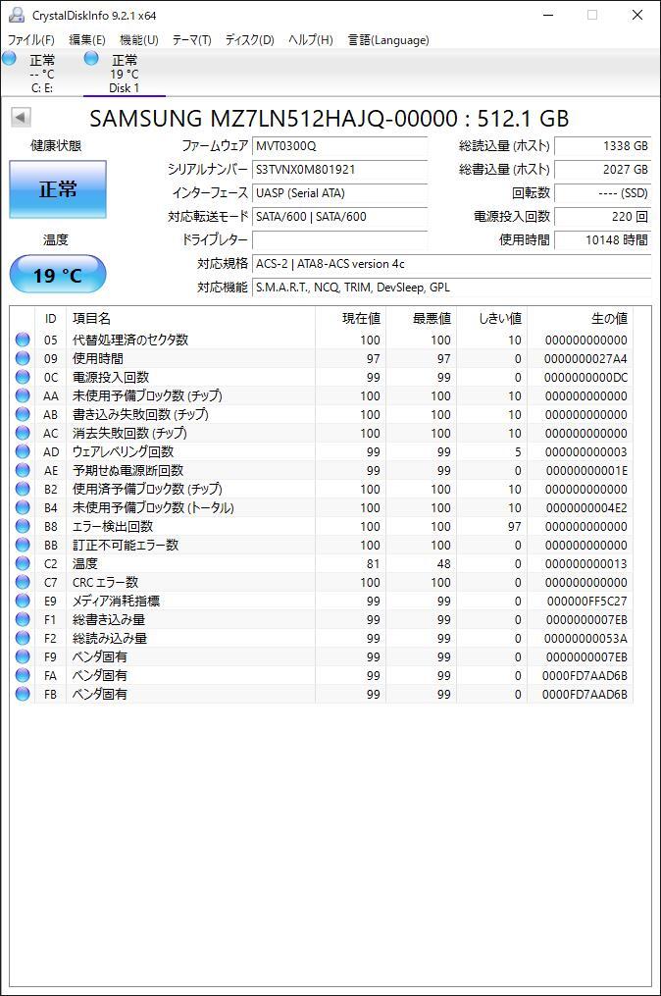This screenshot has height=996, width=661.
Task: Open the 機能(U) menu
Action: tap(139, 40)
